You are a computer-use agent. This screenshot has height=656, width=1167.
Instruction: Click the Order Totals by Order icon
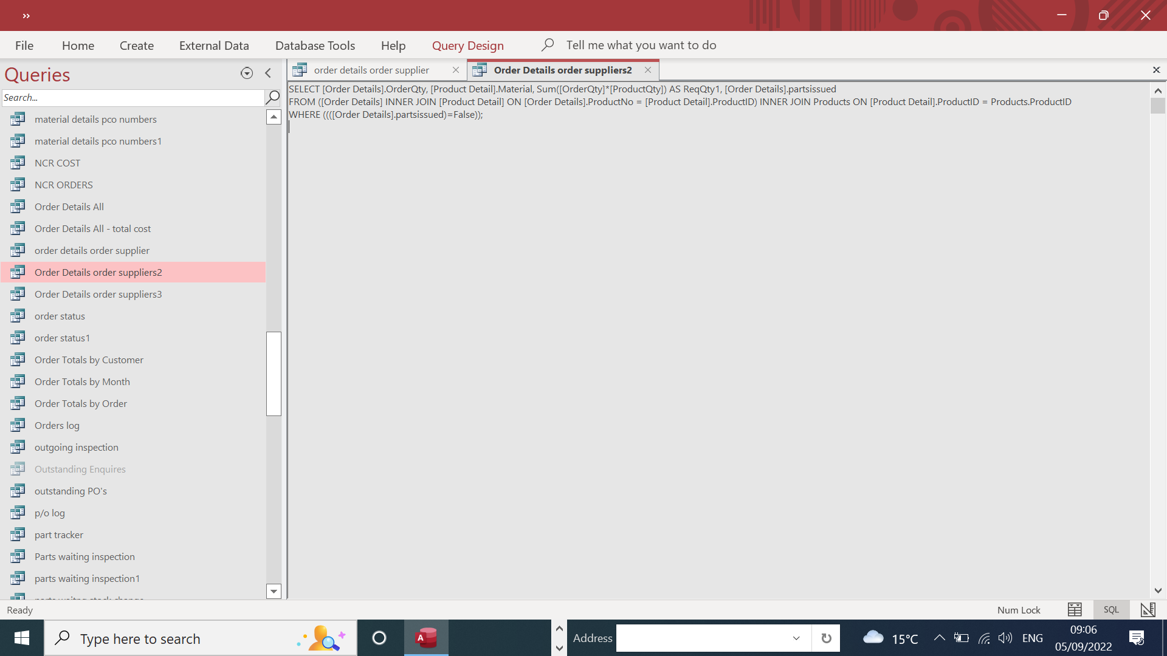coord(18,403)
